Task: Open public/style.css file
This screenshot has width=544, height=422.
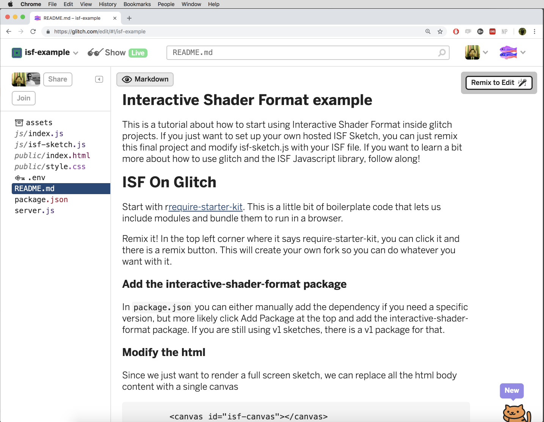Action: click(50, 166)
